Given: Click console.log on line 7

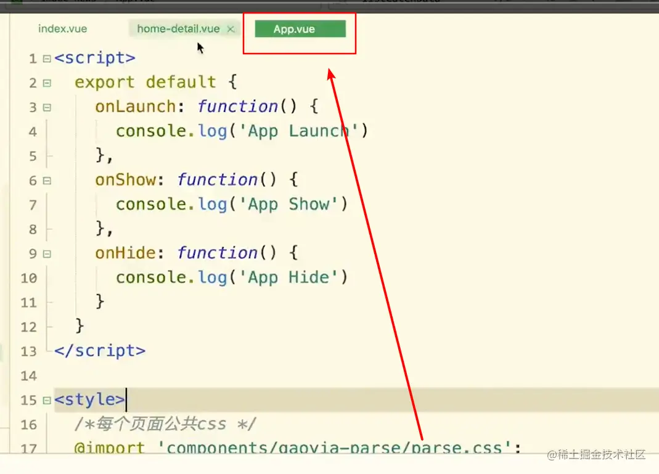Looking at the screenshot, I should (x=171, y=204).
